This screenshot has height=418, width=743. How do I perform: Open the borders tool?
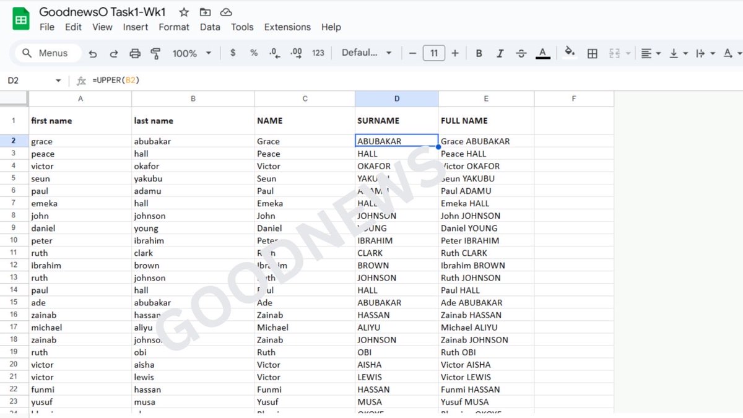(x=593, y=53)
